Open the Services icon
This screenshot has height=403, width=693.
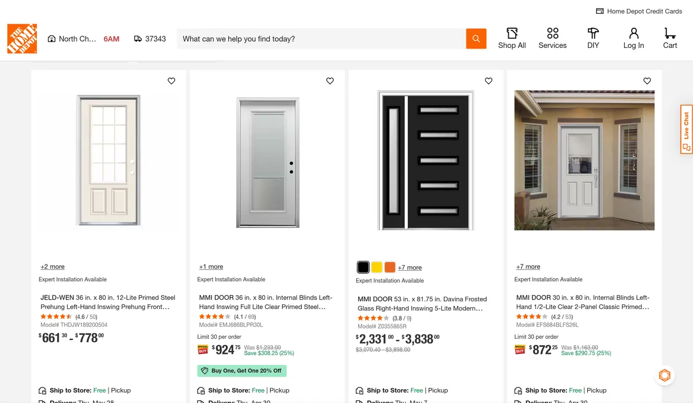(552, 38)
